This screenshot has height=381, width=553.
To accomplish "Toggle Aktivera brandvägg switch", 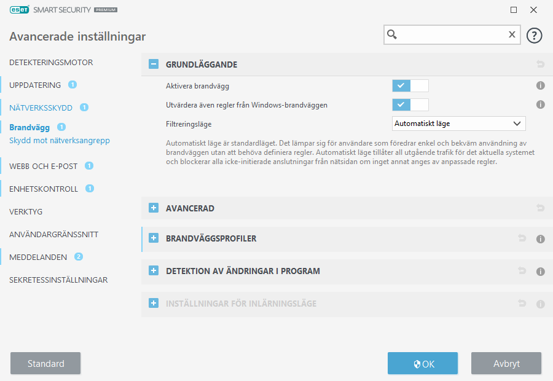I will click(x=410, y=86).
